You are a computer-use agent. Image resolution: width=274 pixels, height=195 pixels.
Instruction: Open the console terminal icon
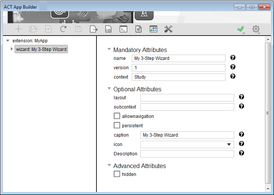point(123,29)
